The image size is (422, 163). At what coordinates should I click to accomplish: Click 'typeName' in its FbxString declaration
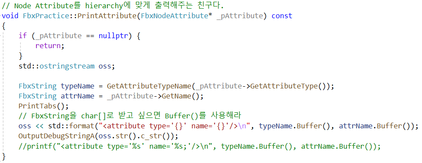click(78, 86)
